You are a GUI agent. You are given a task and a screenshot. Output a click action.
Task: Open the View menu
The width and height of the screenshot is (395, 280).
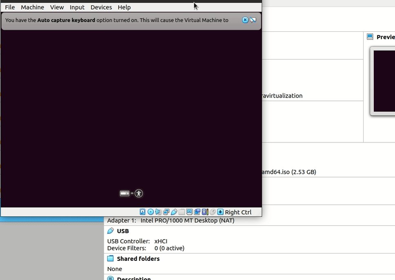57,7
